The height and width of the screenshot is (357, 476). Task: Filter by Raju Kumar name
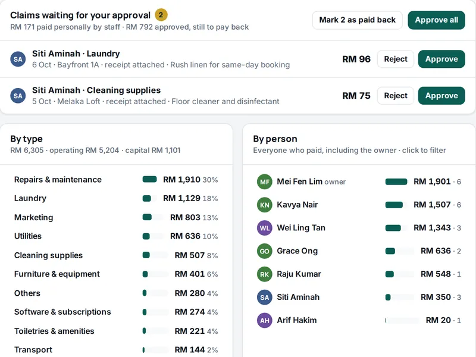299,274
